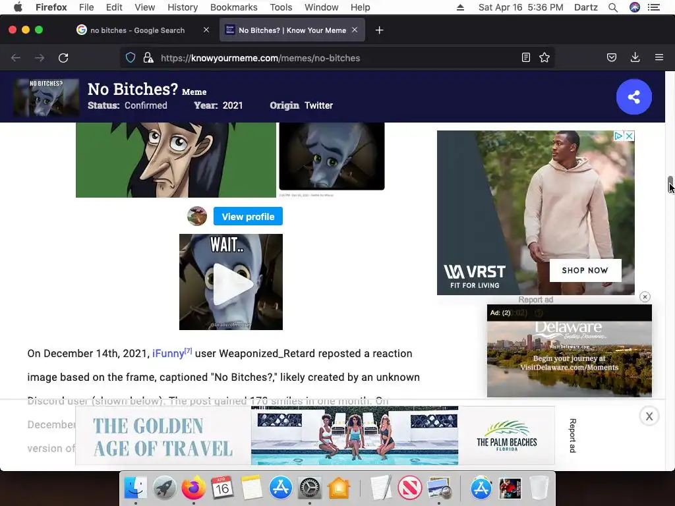This screenshot has height=506, width=675.
Task: Open the File menu
Action: click(86, 7)
